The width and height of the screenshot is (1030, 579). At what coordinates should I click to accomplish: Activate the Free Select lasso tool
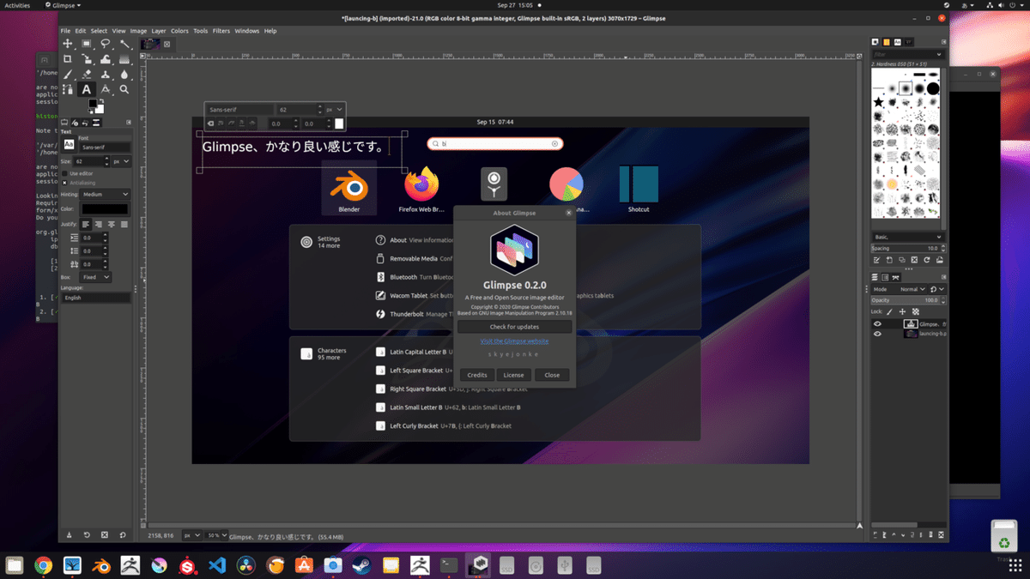pos(106,42)
